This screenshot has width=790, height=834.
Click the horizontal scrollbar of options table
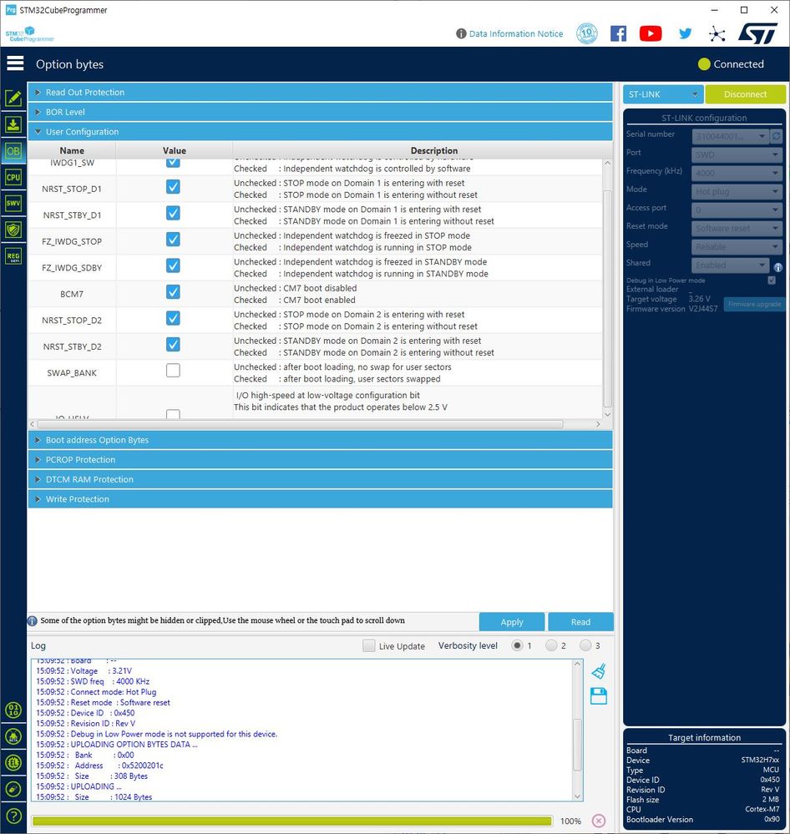(x=301, y=424)
